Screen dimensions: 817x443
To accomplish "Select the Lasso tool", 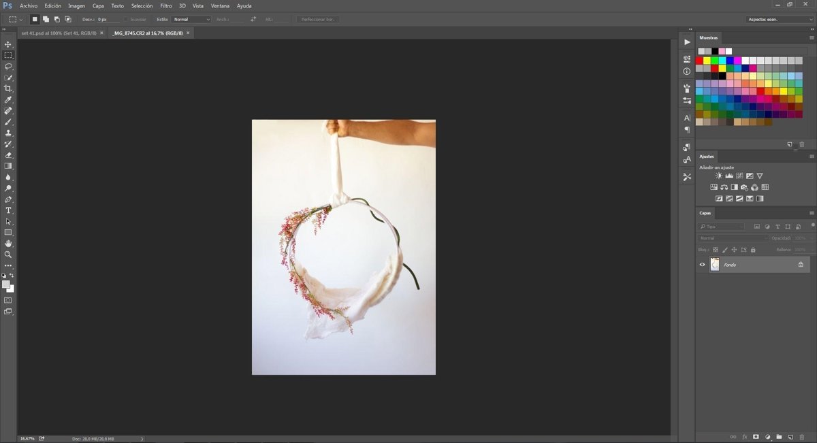I will pyautogui.click(x=8, y=67).
